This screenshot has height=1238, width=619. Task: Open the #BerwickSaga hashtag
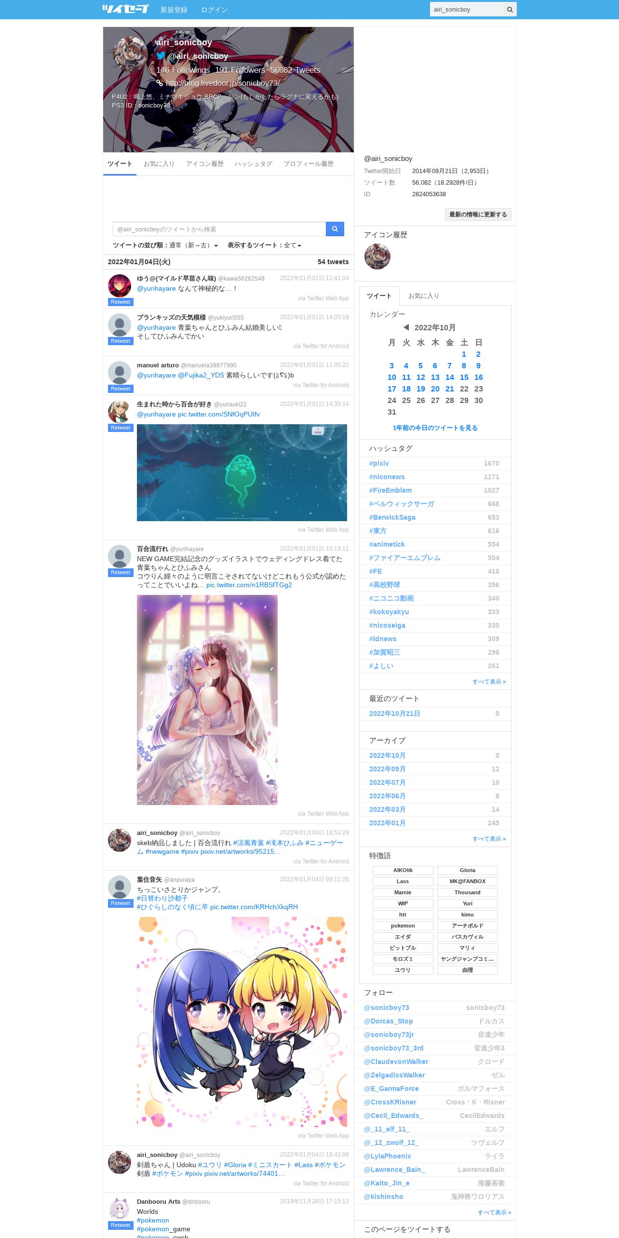[392, 517]
